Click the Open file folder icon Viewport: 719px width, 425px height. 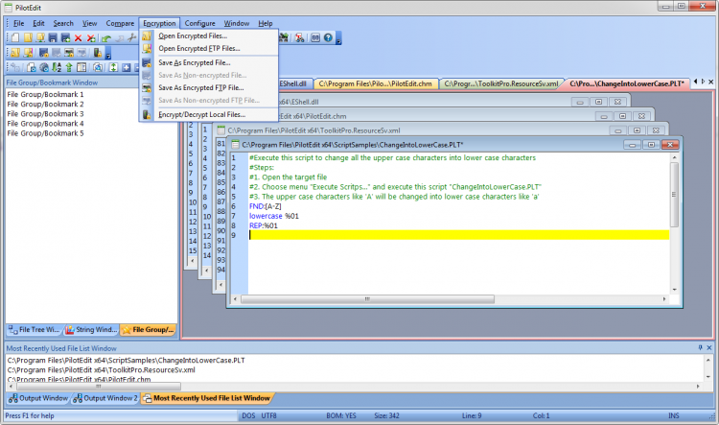coord(28,37)
